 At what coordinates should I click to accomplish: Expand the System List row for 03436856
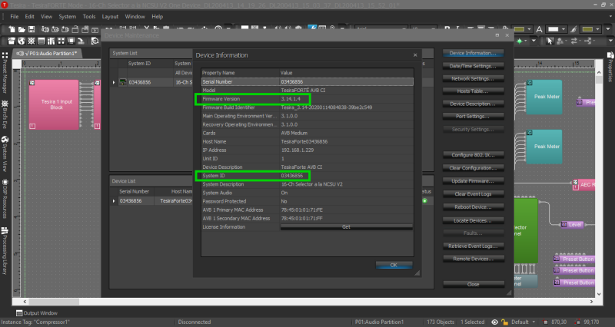coord(114,82)
